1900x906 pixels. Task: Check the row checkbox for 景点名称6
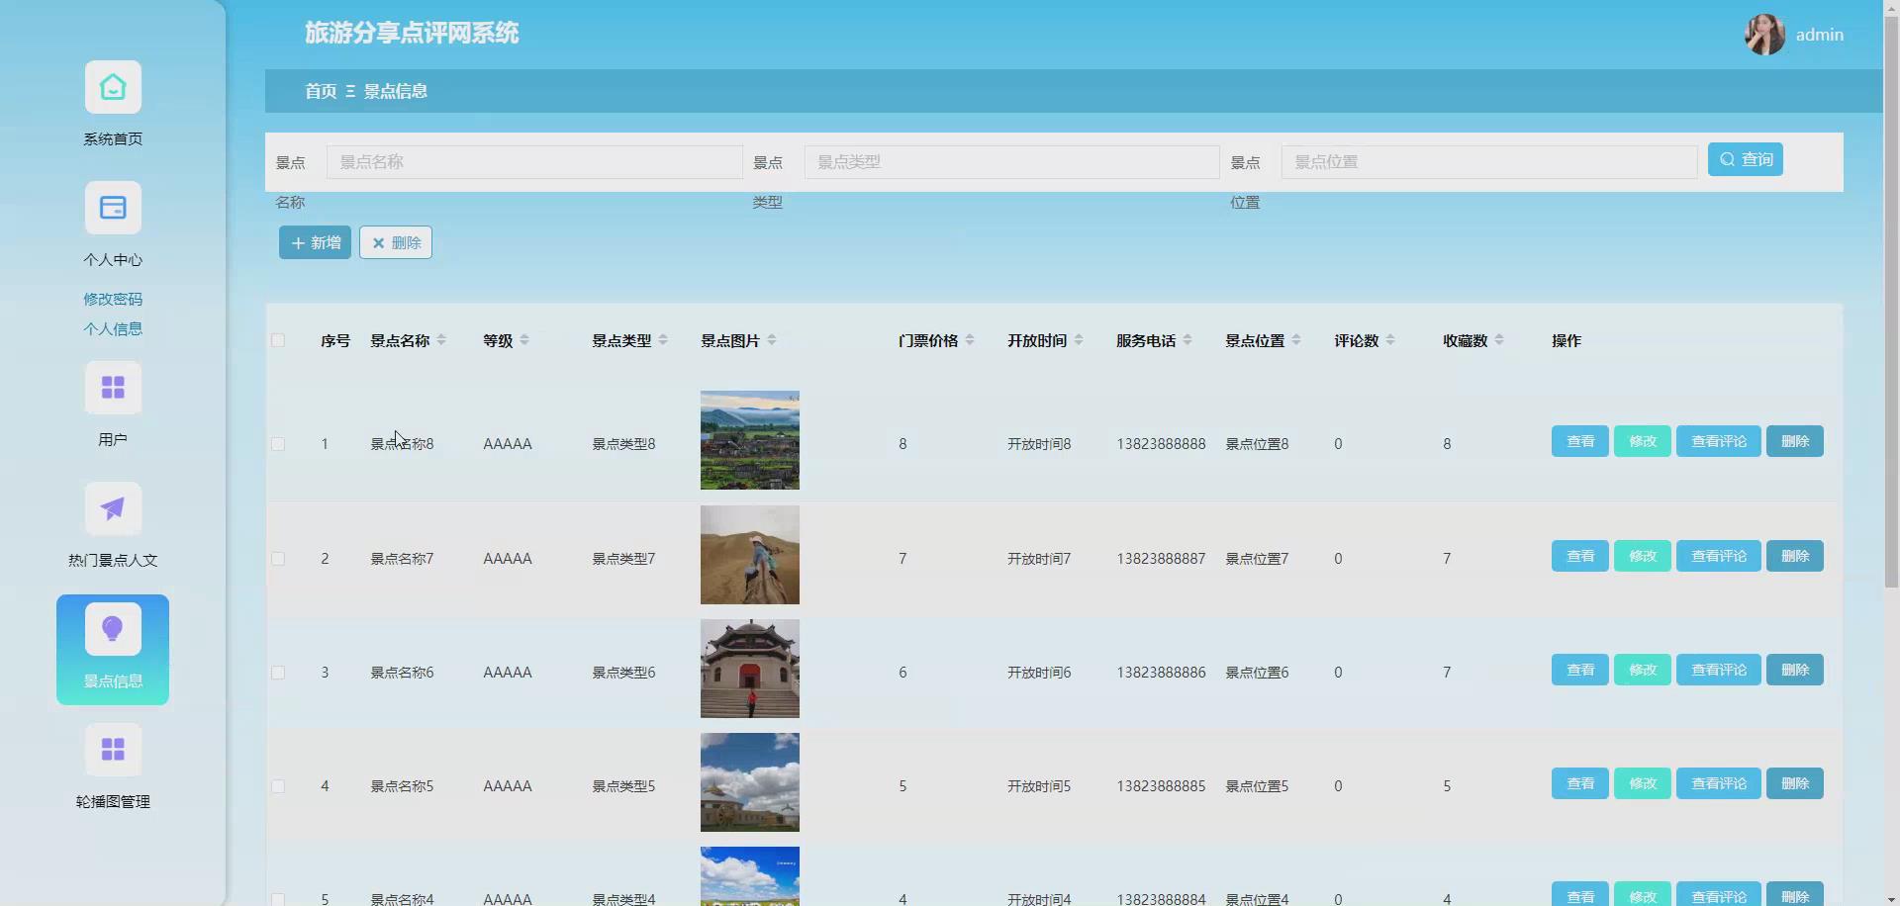click(278, 673)
